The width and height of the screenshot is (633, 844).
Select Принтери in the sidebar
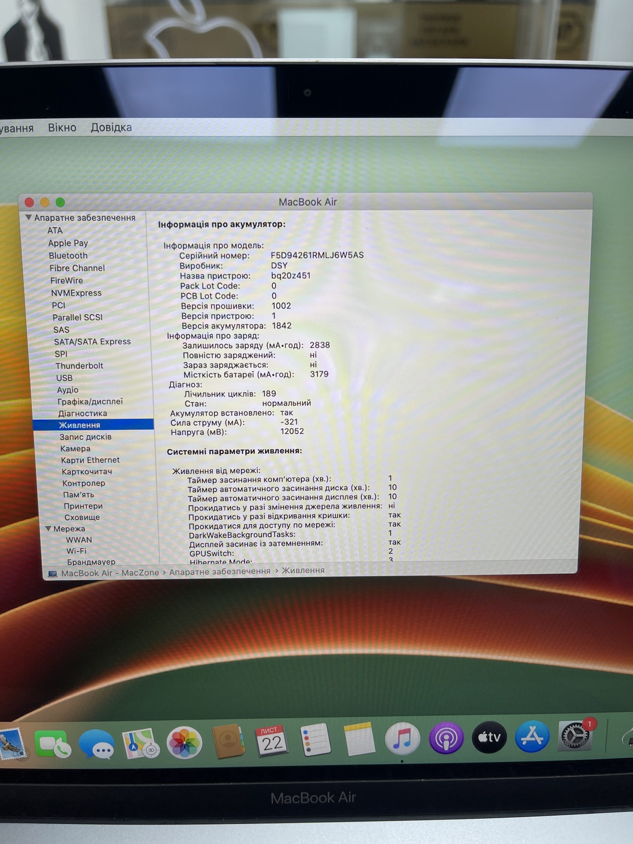click(x=83, y=506)
